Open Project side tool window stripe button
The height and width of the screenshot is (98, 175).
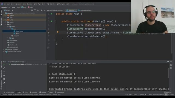1,12
